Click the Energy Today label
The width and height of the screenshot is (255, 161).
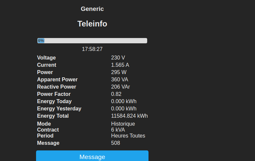pyautogui.click(x=54, y=101)
